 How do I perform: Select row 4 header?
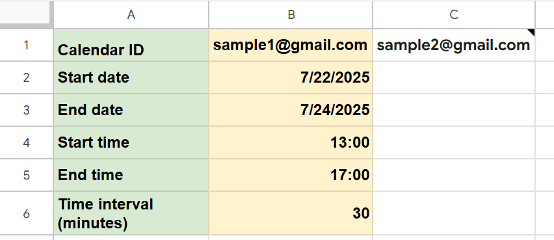click(x=27, y=142)
